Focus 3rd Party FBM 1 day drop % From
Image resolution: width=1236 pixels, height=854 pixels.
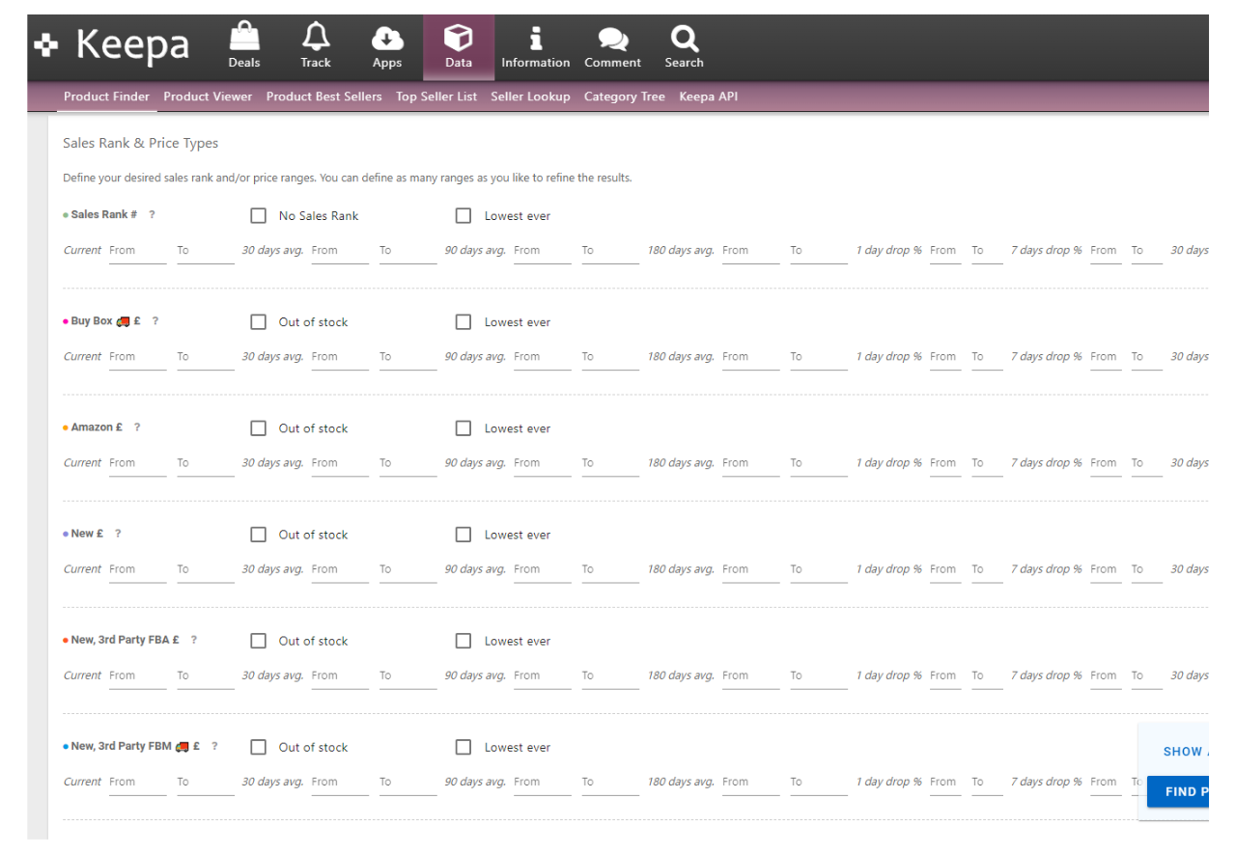[x=945, y=782]
